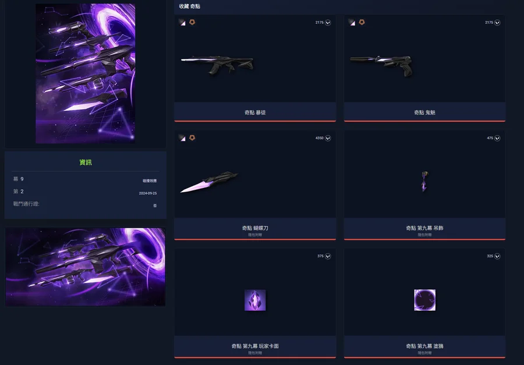Screen dimensions: 524x365
Task: Click the VP currency icon beside the 375 price
Action: (328, 256)
